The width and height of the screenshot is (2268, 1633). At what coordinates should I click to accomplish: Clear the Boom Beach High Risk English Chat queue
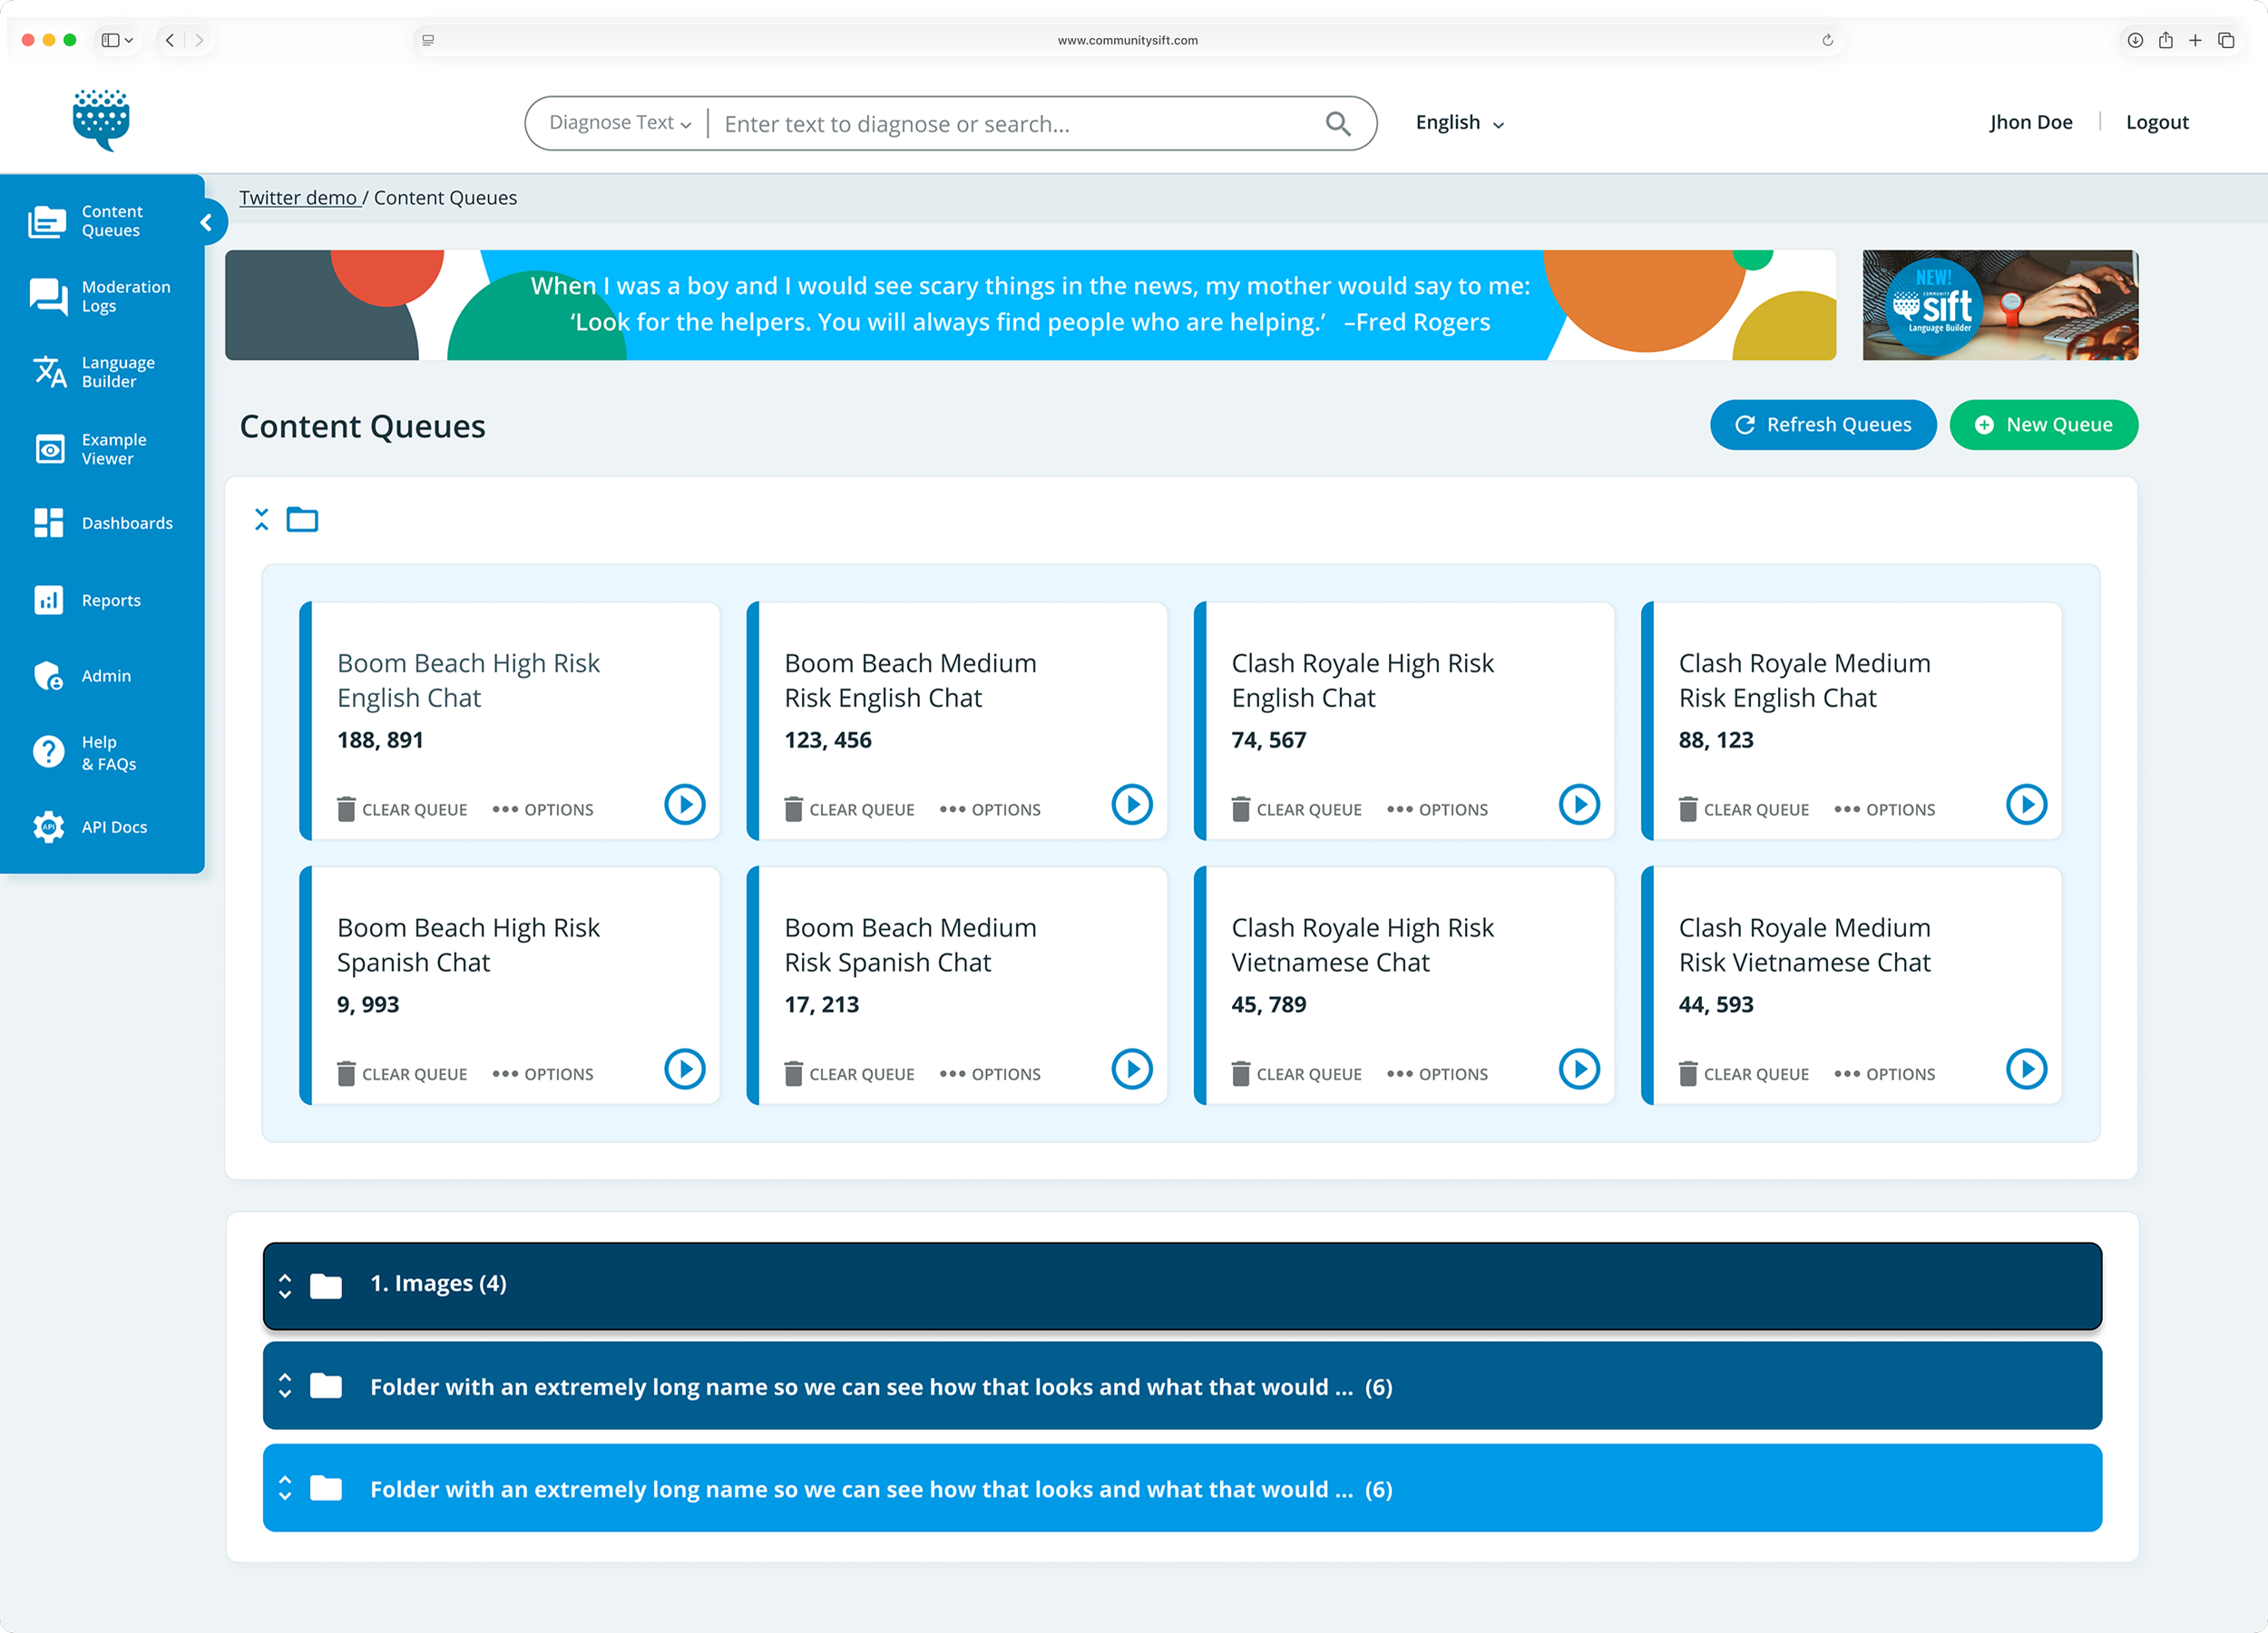pyautogui.click(x=402, y=809)
